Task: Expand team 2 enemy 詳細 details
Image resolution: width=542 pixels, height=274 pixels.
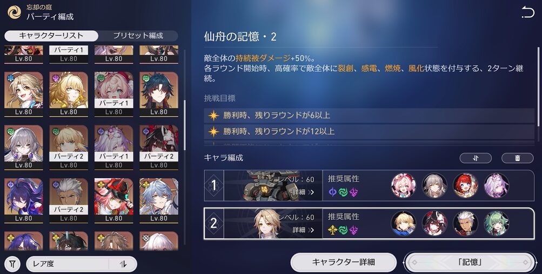Action: [x=303, y=230]
